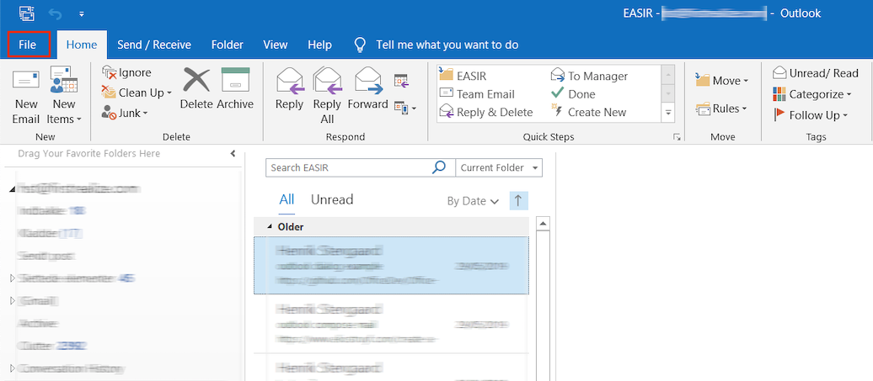Toggle Unread/ Read status
873x381 pixels.
click(x=816, y=73)
